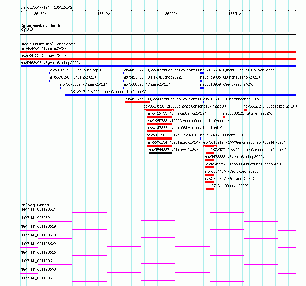Click the Cytogenetic Bands track title
Screen dimensions: 306x286
point(41,25)
